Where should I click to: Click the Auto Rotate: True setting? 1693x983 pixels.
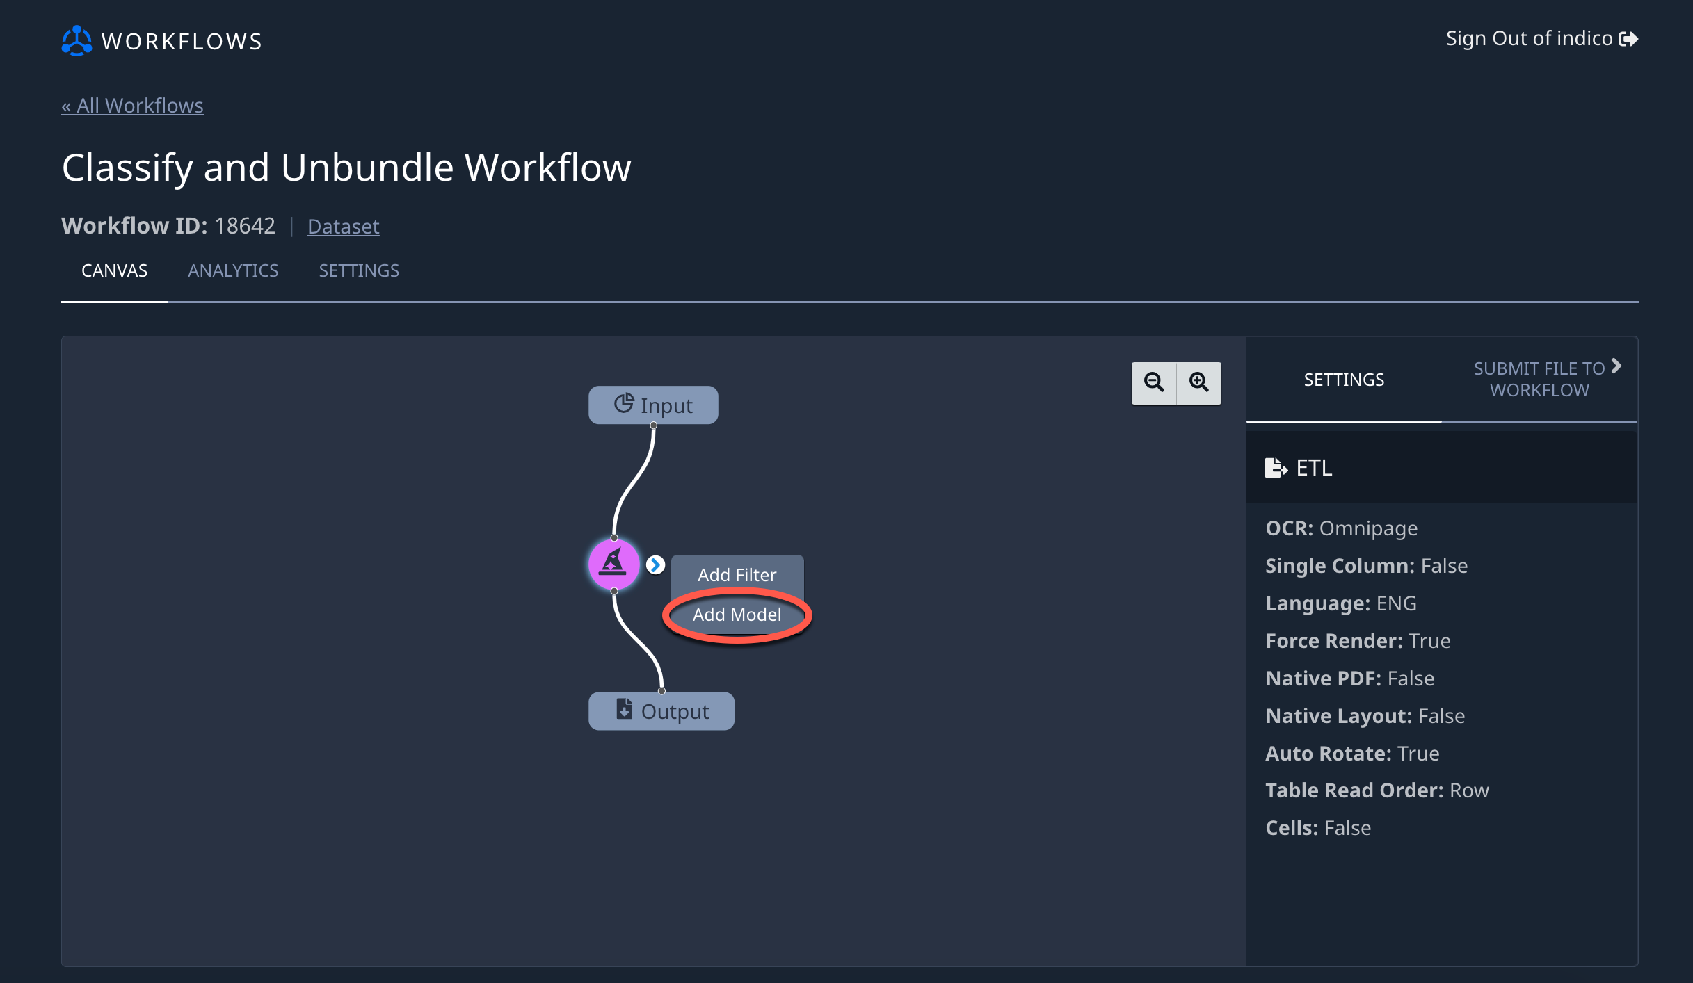click(x=1352, y=754)
